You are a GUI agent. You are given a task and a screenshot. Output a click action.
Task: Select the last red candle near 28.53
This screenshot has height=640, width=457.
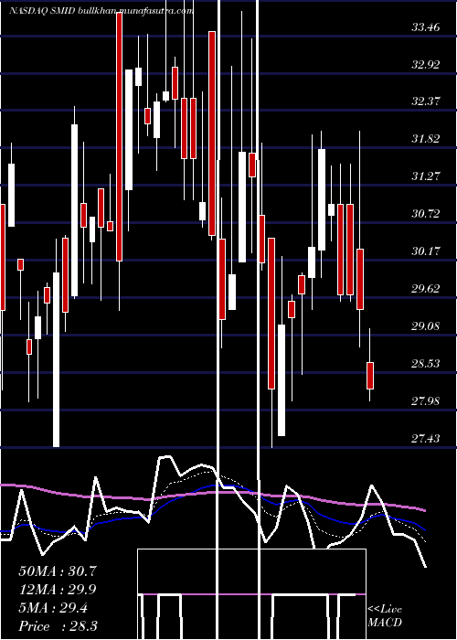click(x=370, y=376)
